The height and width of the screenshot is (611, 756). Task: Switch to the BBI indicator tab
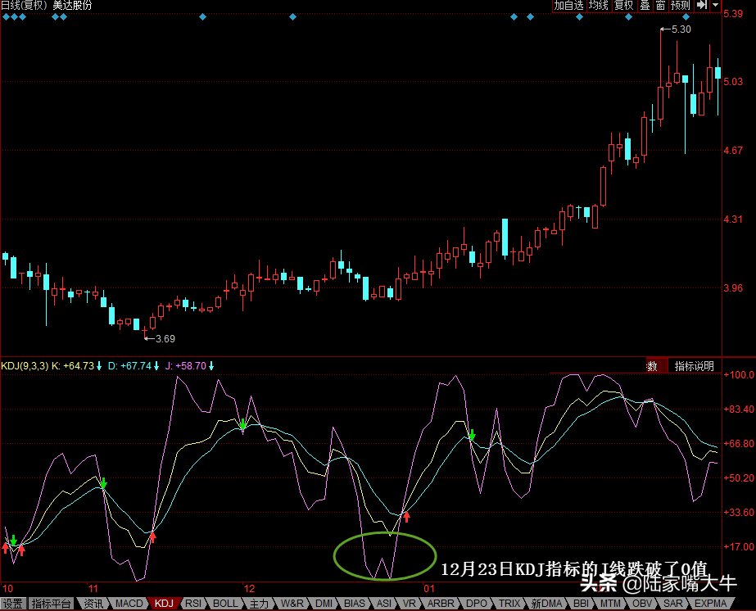click(x=581, y=604)
